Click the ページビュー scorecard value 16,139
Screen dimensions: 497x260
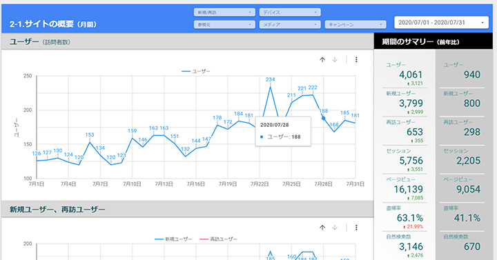click(x=408, y=190)
